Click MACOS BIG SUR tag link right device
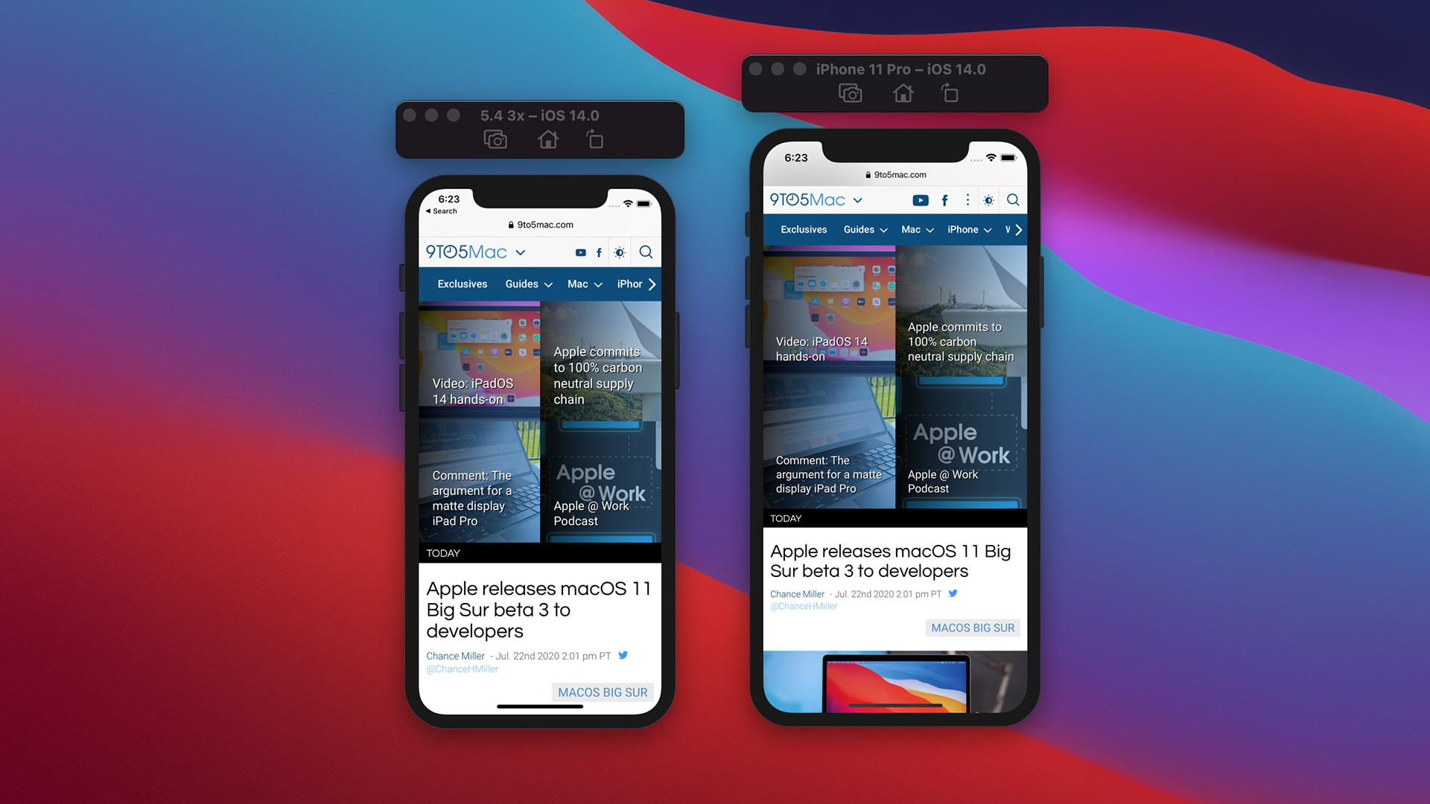 coord(972,628)
